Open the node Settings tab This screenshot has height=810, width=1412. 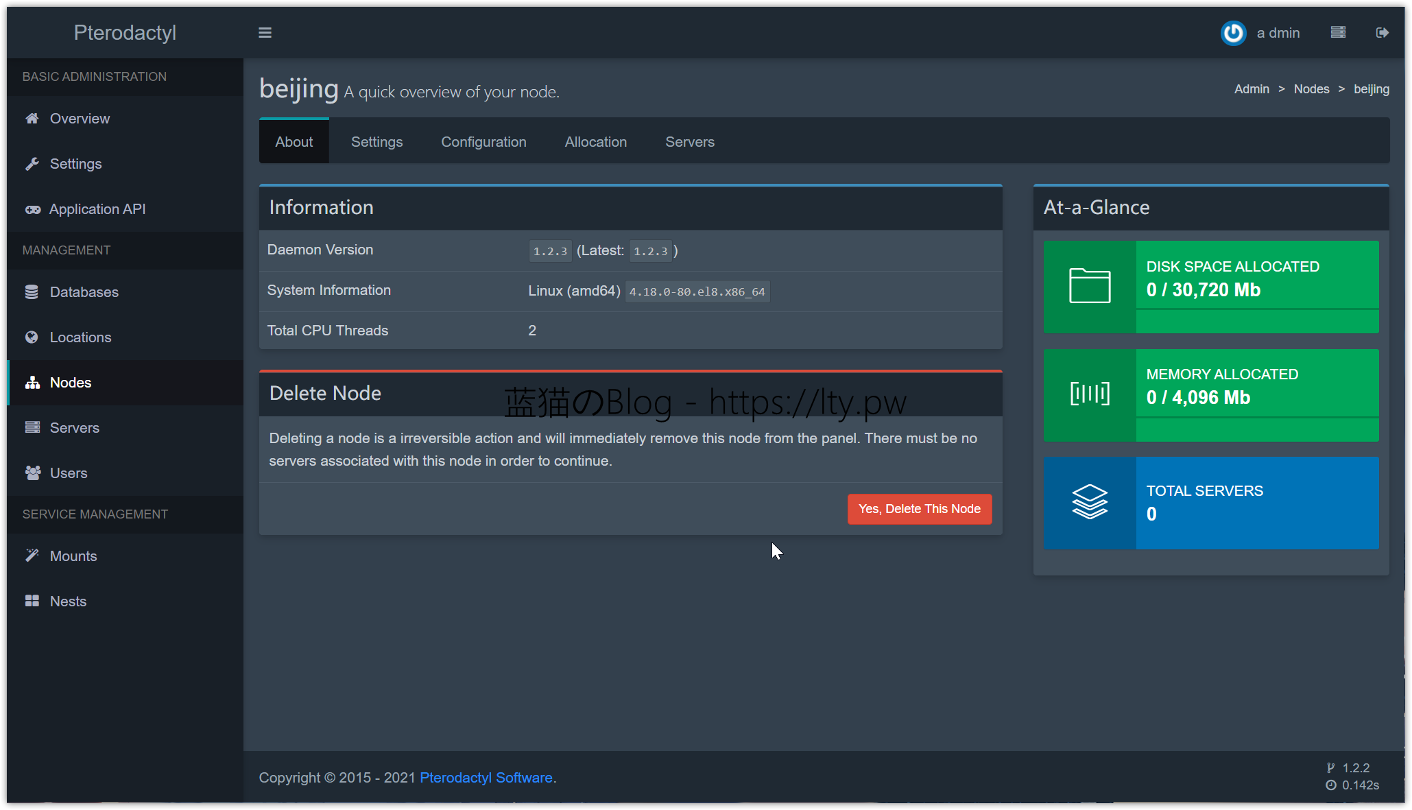[x=376, y=142]
